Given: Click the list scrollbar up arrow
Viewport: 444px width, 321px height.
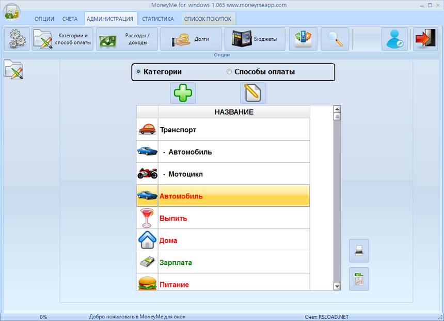Looking at the screenshot, I should coord(337,109).
